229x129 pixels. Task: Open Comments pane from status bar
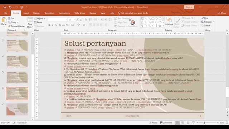click(x=166, y=123)
